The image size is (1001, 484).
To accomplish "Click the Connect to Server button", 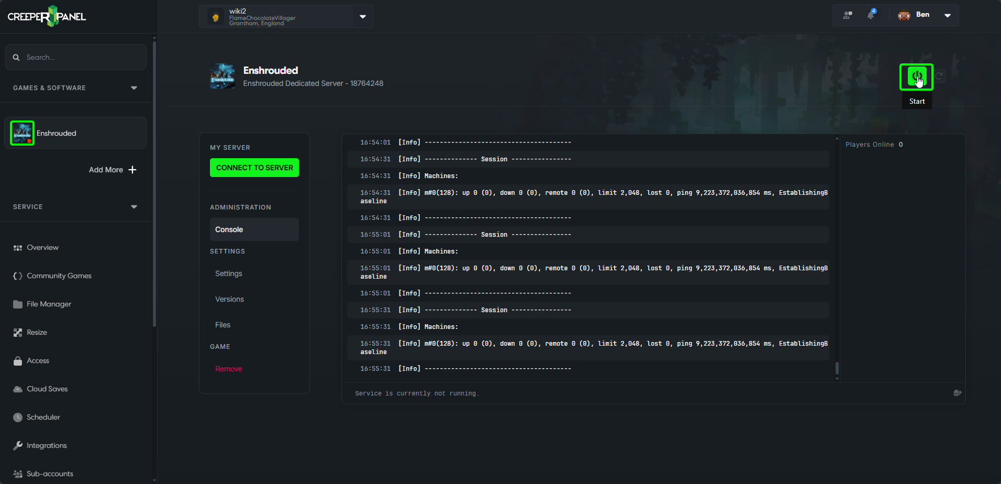I will [x=254, y=168].
